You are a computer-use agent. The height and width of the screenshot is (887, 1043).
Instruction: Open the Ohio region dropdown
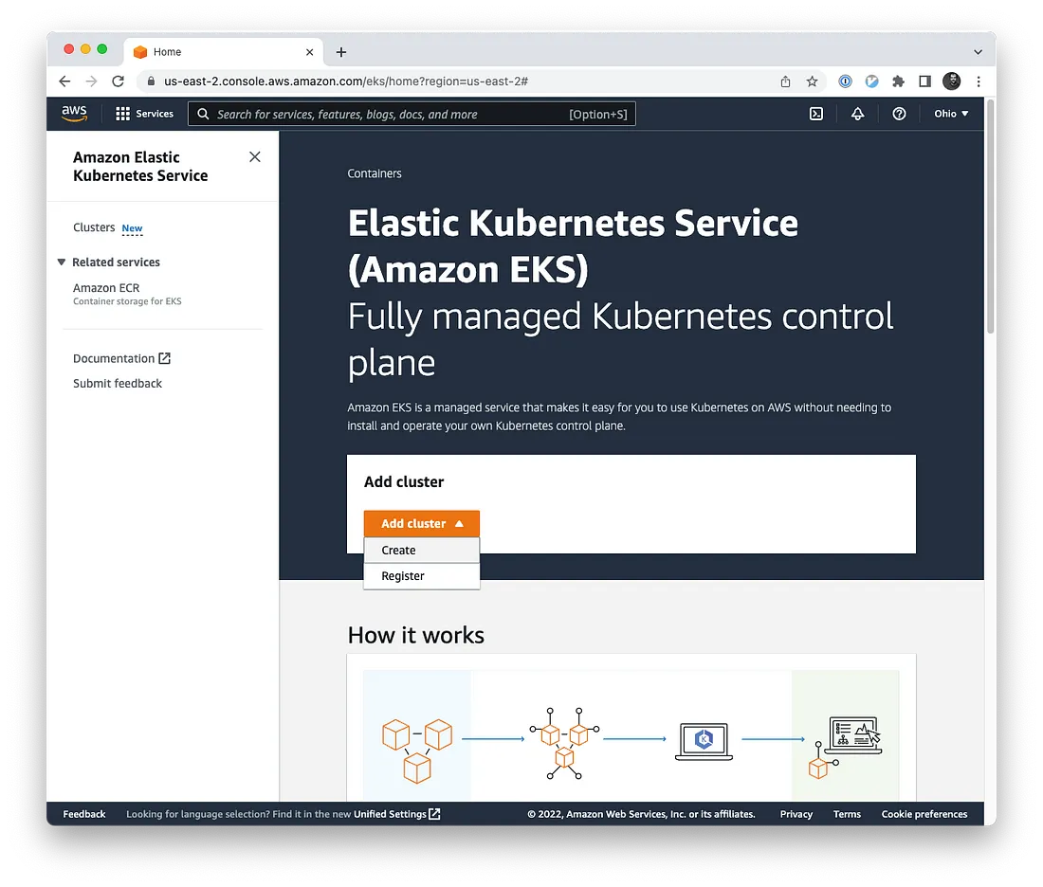tap(950, 114)
